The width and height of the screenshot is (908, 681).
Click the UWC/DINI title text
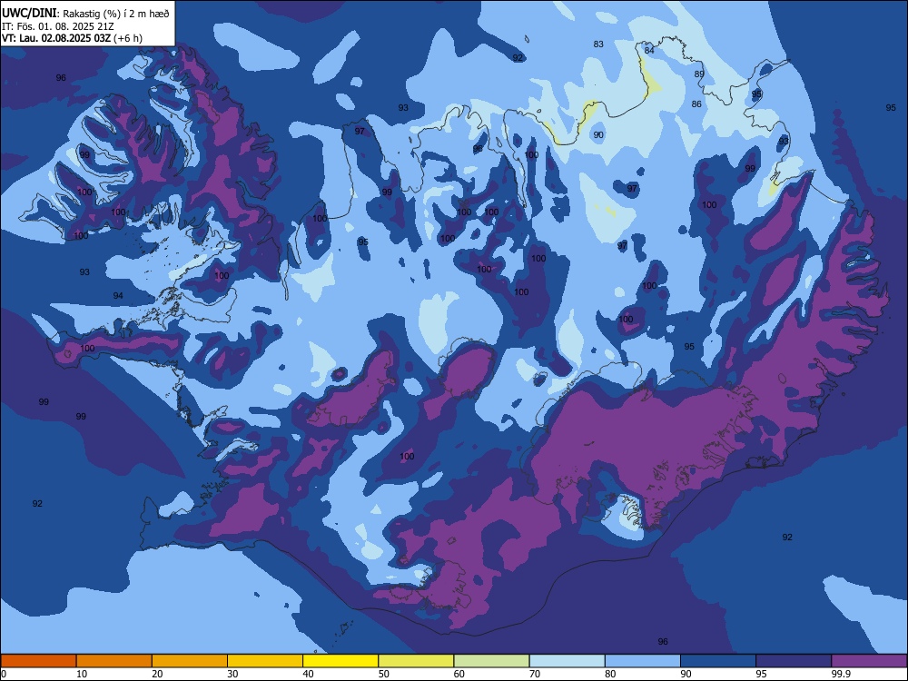coord(30,13)
